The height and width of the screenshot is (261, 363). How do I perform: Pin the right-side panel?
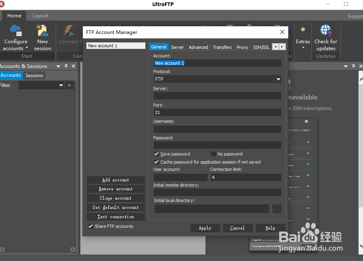point(353,66)
